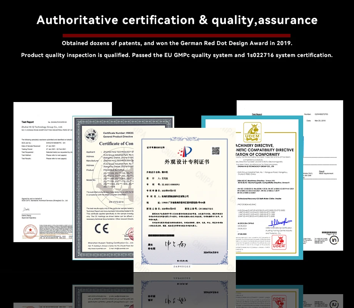Open the Chinese design patent certificate

[185, 200]
